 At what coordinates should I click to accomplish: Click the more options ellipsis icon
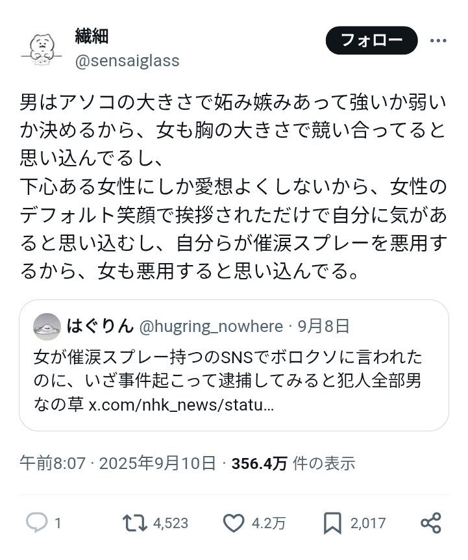pyautogui.click(x=439, y=41)
